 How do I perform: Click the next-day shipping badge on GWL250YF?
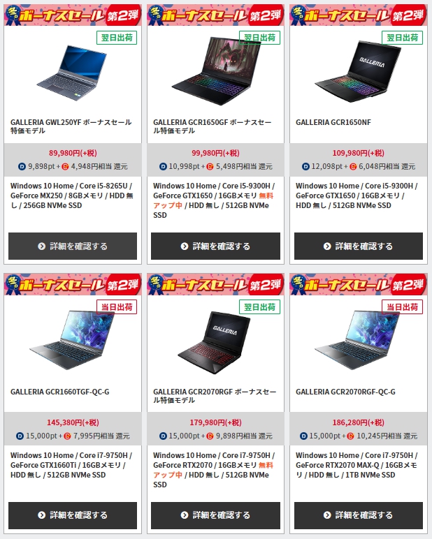tap(117, 38)
